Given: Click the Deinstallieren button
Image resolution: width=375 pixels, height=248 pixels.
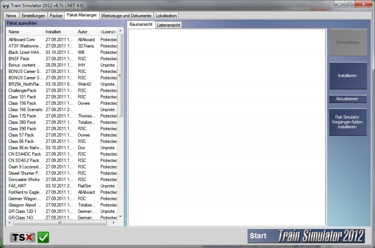Looking at the screenshot, I should (x=348, y=42).
